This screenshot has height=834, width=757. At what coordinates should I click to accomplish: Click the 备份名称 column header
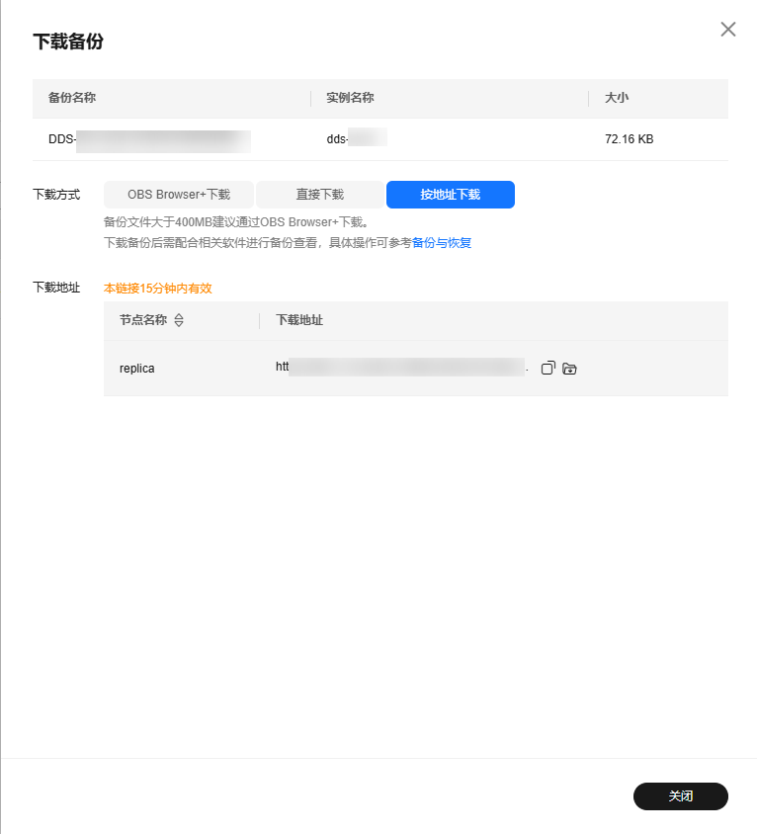(72, 98)
